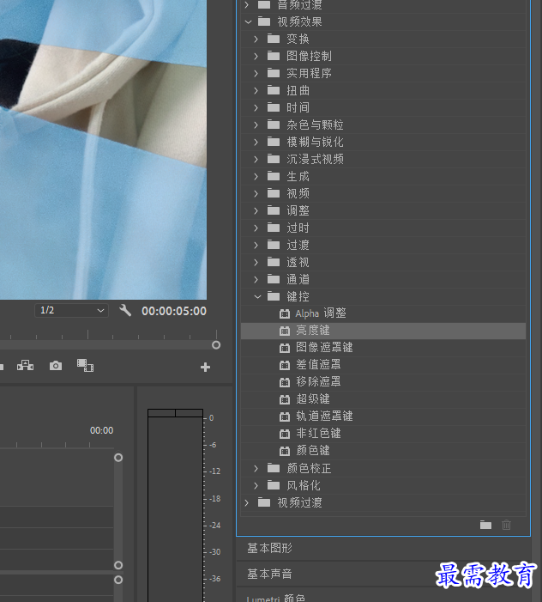Click the Alpha 调整 effect icon

(x=285, y=313)
